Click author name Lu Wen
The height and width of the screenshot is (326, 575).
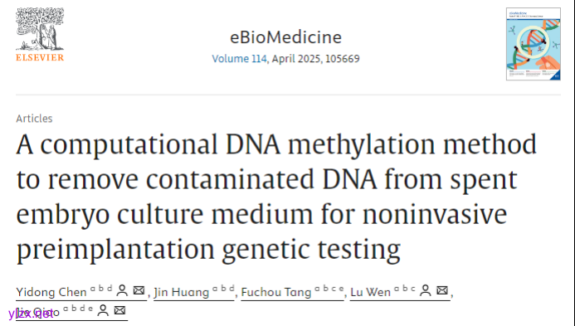pos(370,292)
